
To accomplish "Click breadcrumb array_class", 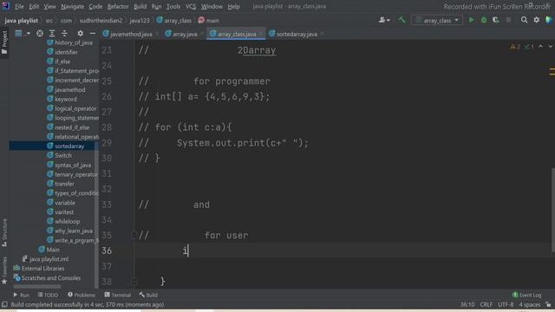I will tap(173, 21).
